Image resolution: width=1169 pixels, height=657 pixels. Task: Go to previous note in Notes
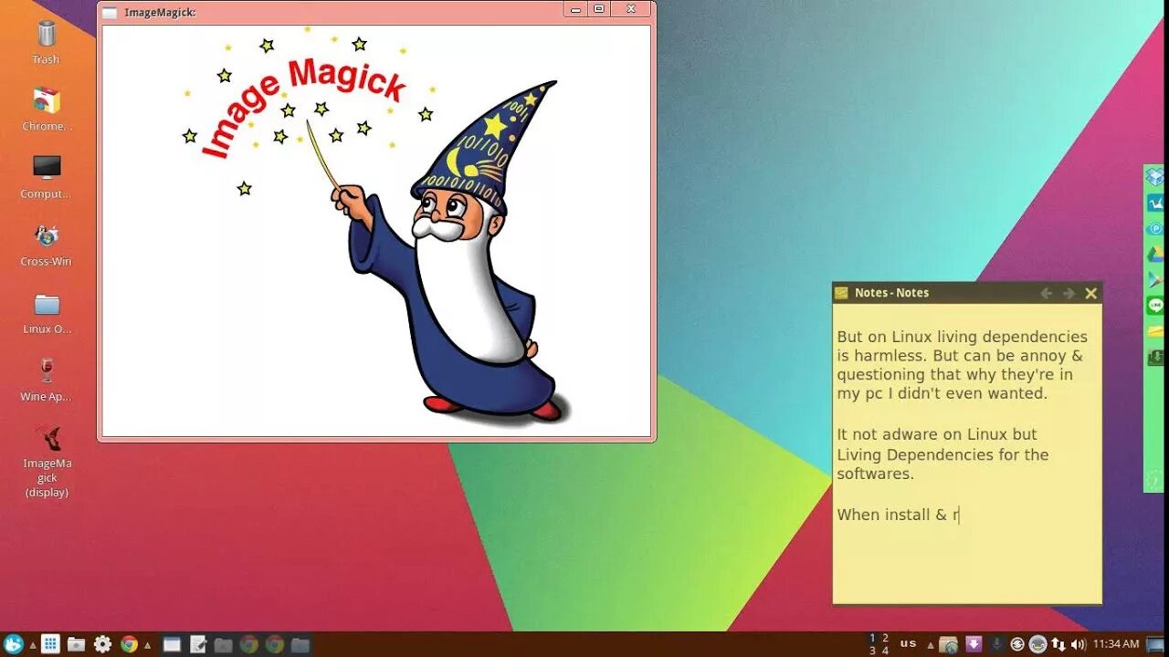[1047, 293]
